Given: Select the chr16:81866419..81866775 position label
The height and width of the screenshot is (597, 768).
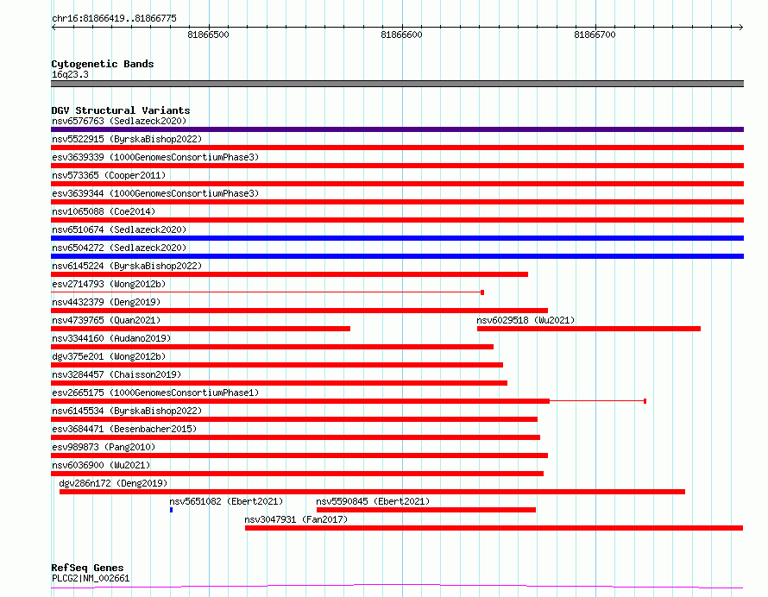Looking at the screenshot, I should click(x=114, y=19).
